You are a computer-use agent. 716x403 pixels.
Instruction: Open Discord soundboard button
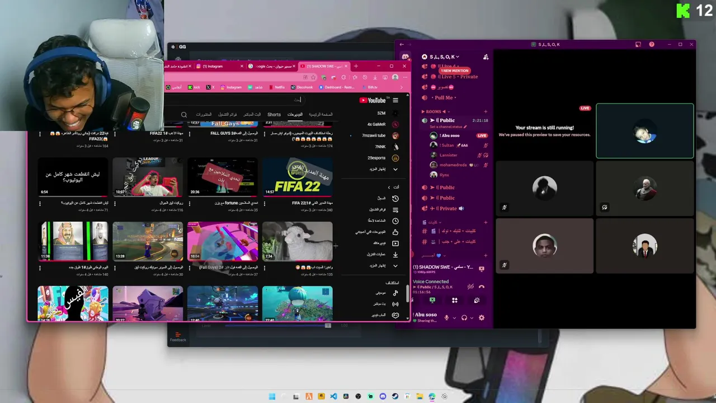[477, 301]
